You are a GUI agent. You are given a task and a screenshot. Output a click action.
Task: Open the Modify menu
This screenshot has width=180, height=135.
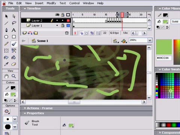coord(51,3)
